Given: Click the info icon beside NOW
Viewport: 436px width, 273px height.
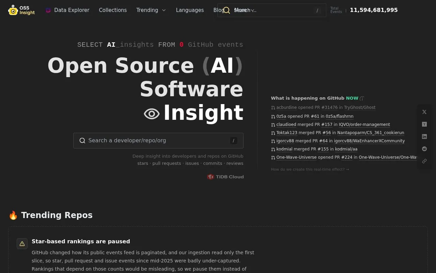Looking at the screenshot, I should click(x=362, y=98).
